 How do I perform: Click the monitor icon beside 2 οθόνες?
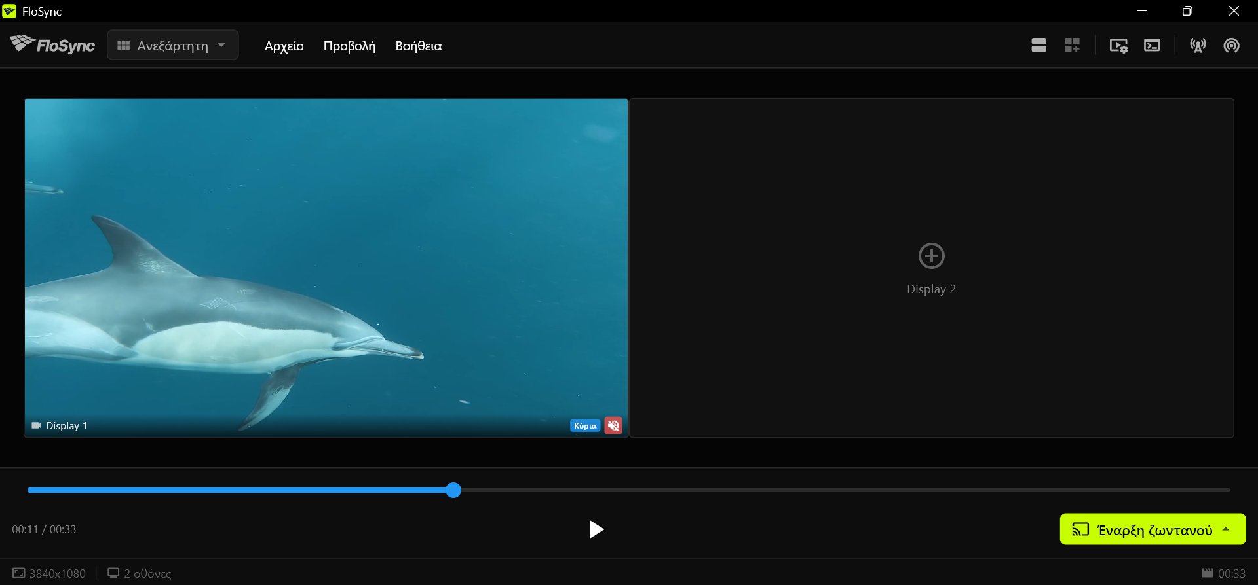[x=113, y=573]
